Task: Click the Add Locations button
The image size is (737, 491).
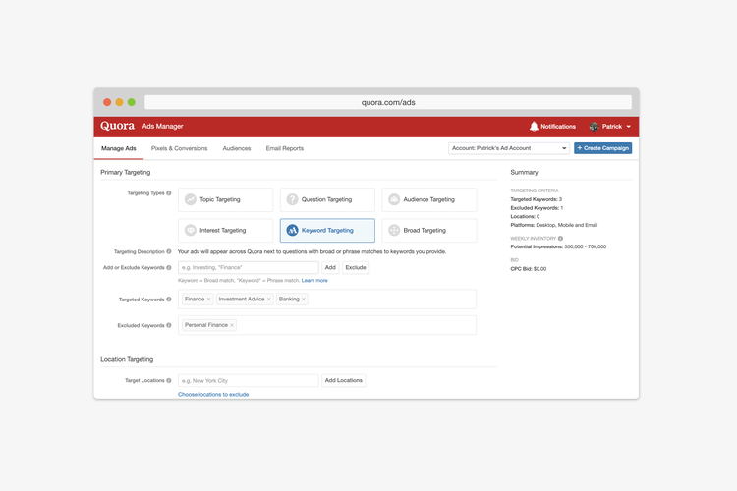Action: point(344,381)
